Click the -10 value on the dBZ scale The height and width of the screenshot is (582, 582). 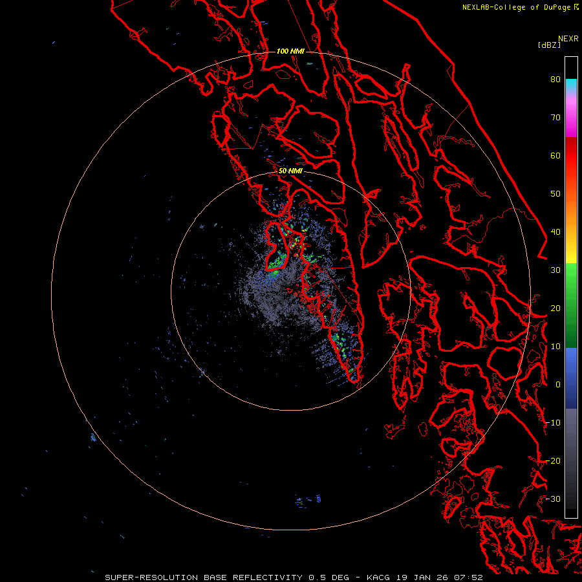click(553, 423)
